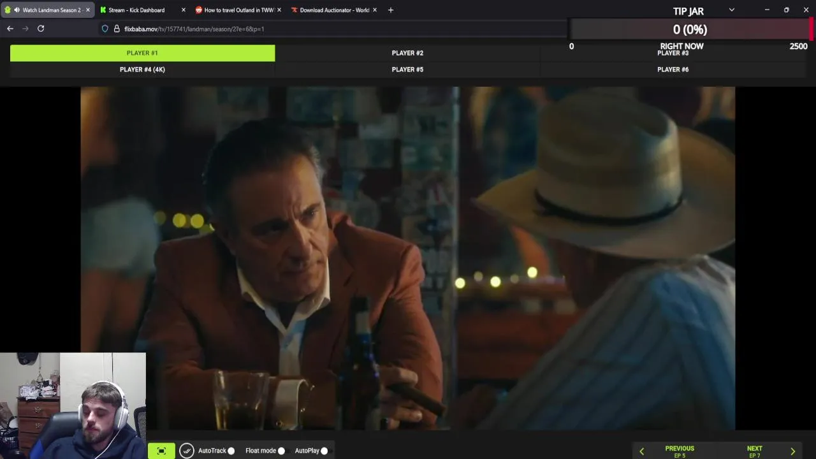816x459 pixels.
Task: Click the left chevron beside PREVIOUS
Action: point(642,451)
